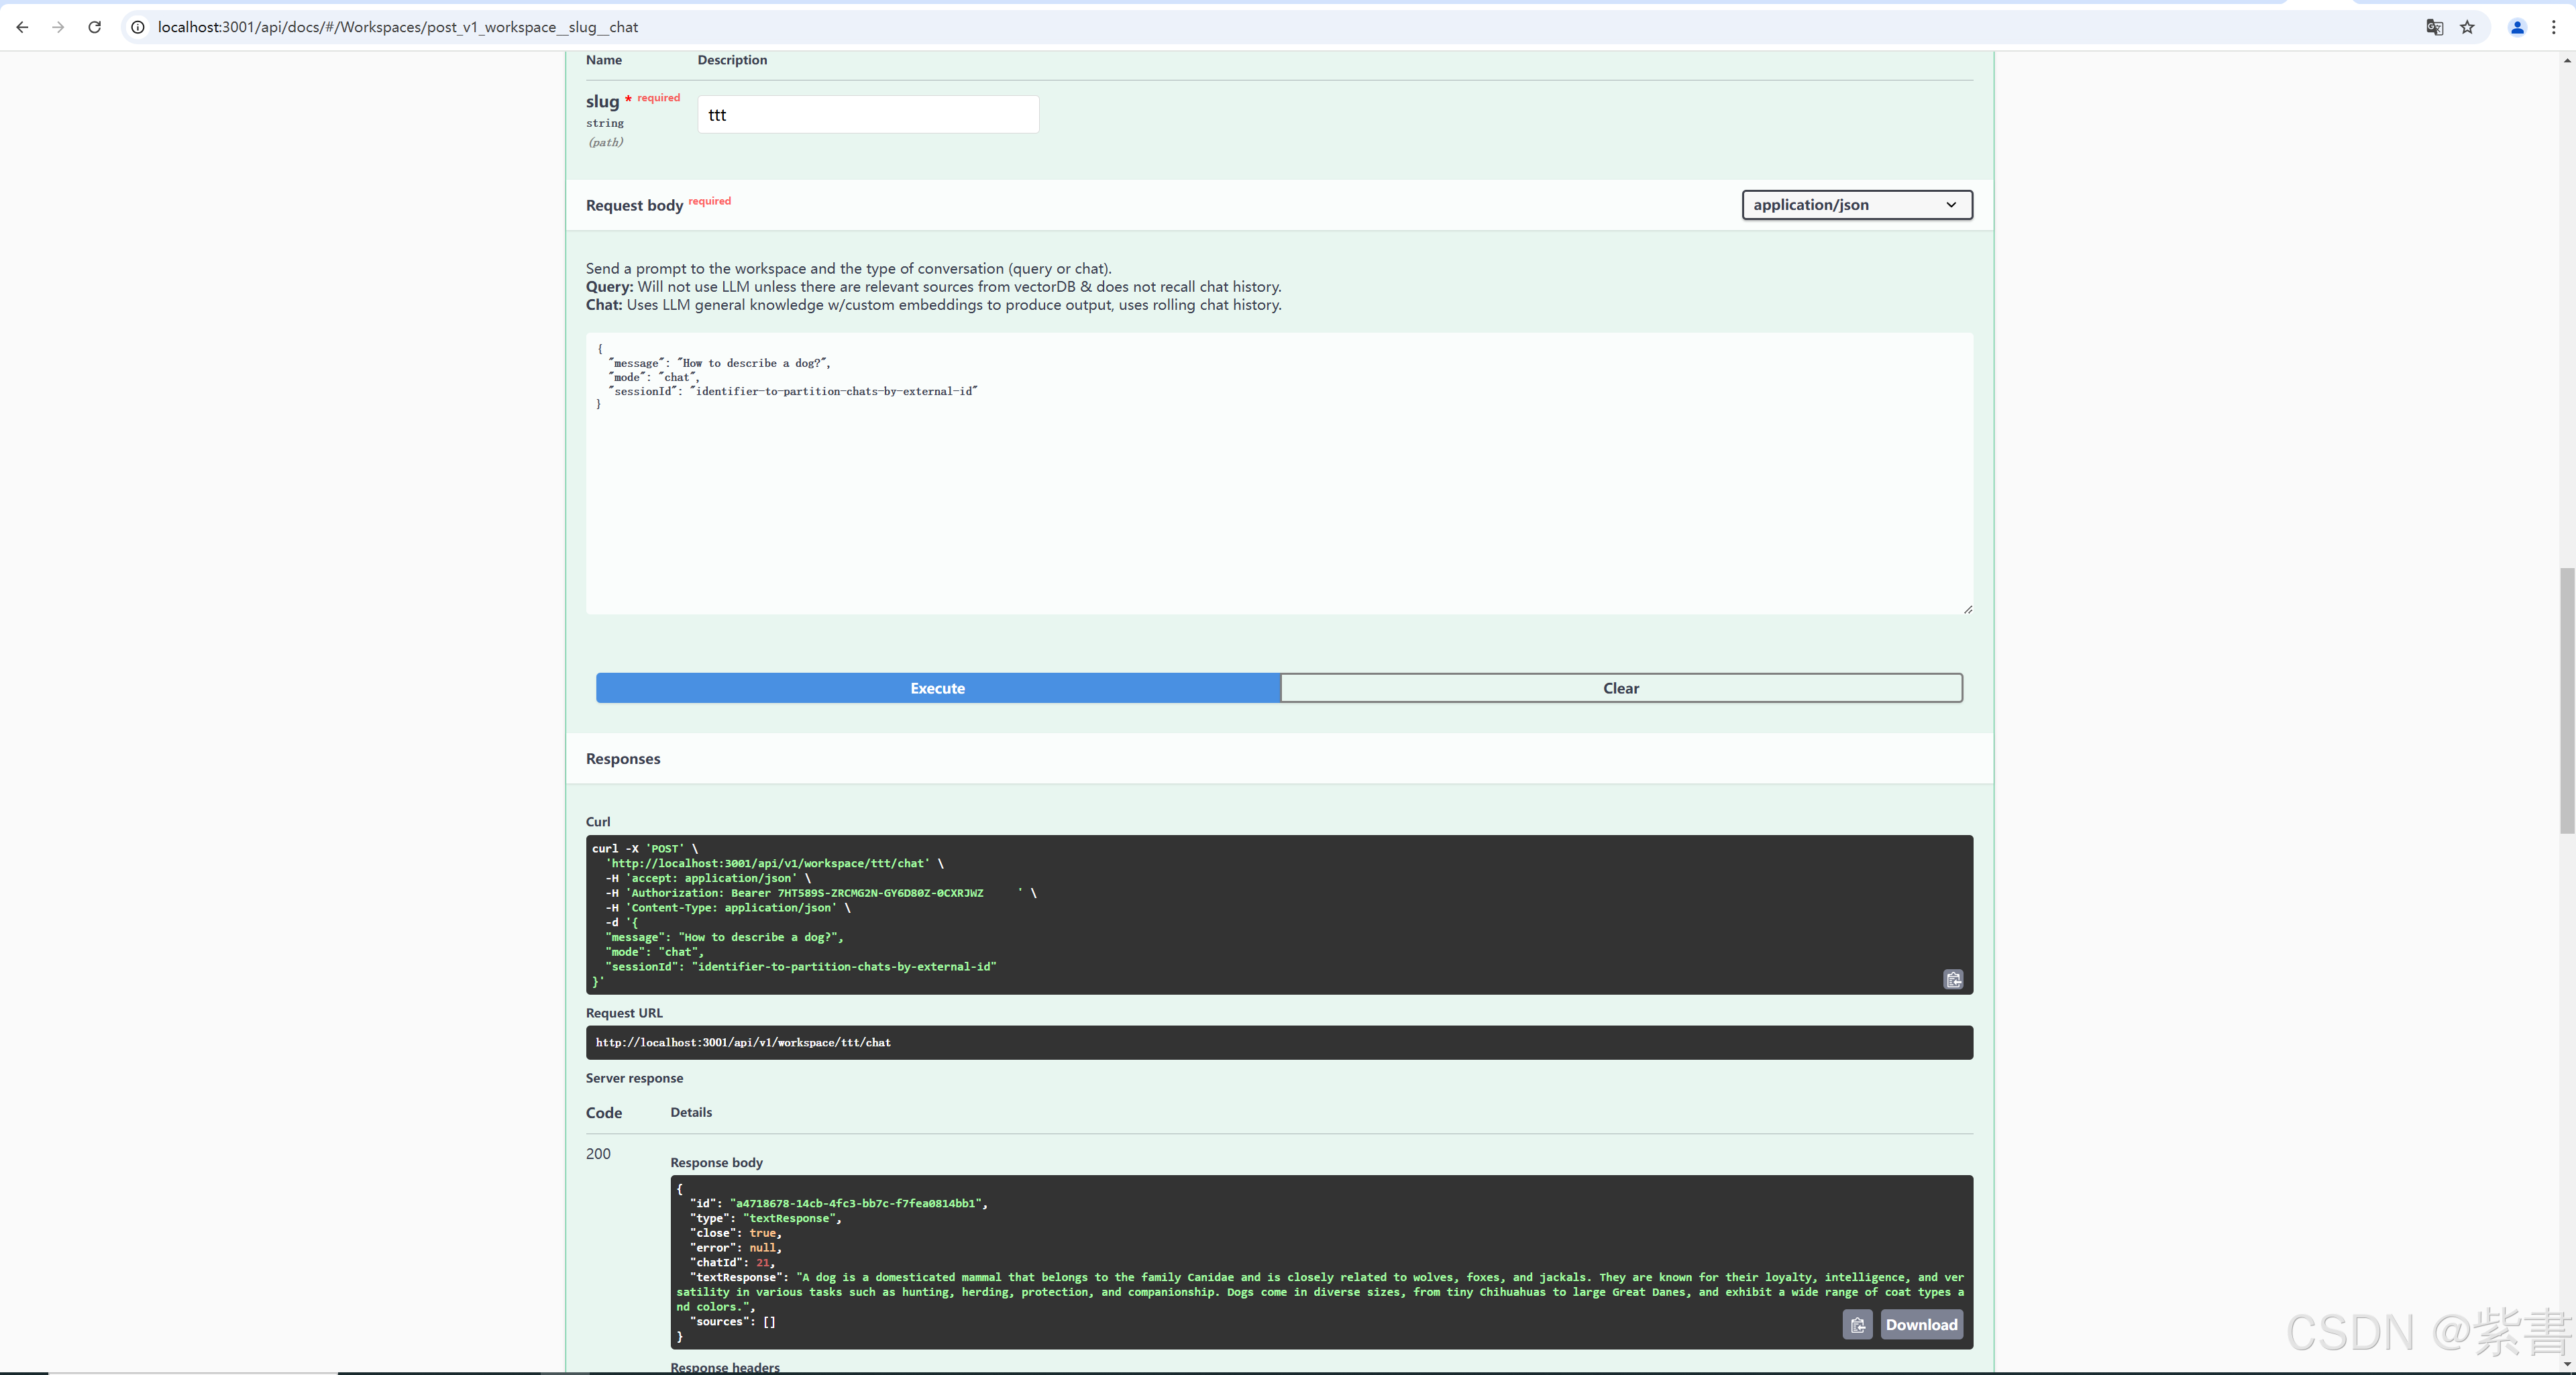Bookmark this page with the star
The width and height of the screenshot is (2576, 1375).
click(2467, 27)
